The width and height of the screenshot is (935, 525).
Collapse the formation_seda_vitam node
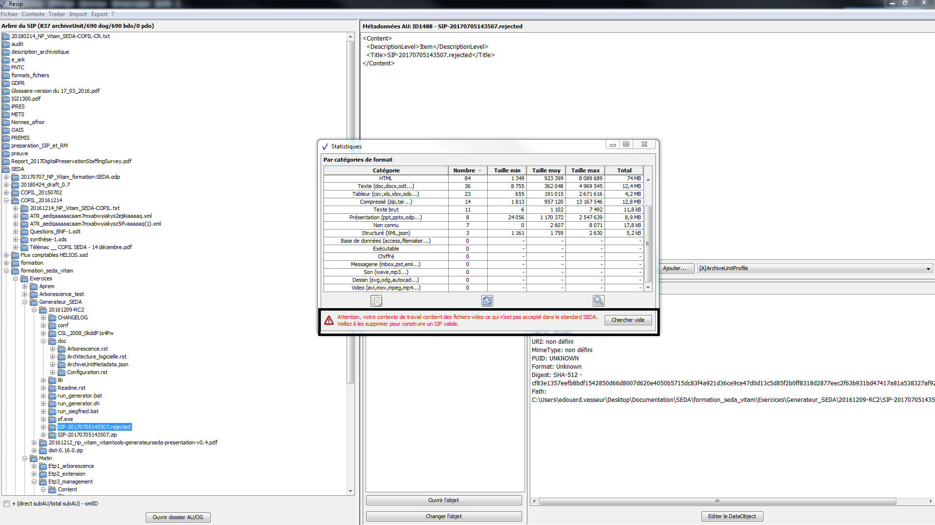click(6, 271)
